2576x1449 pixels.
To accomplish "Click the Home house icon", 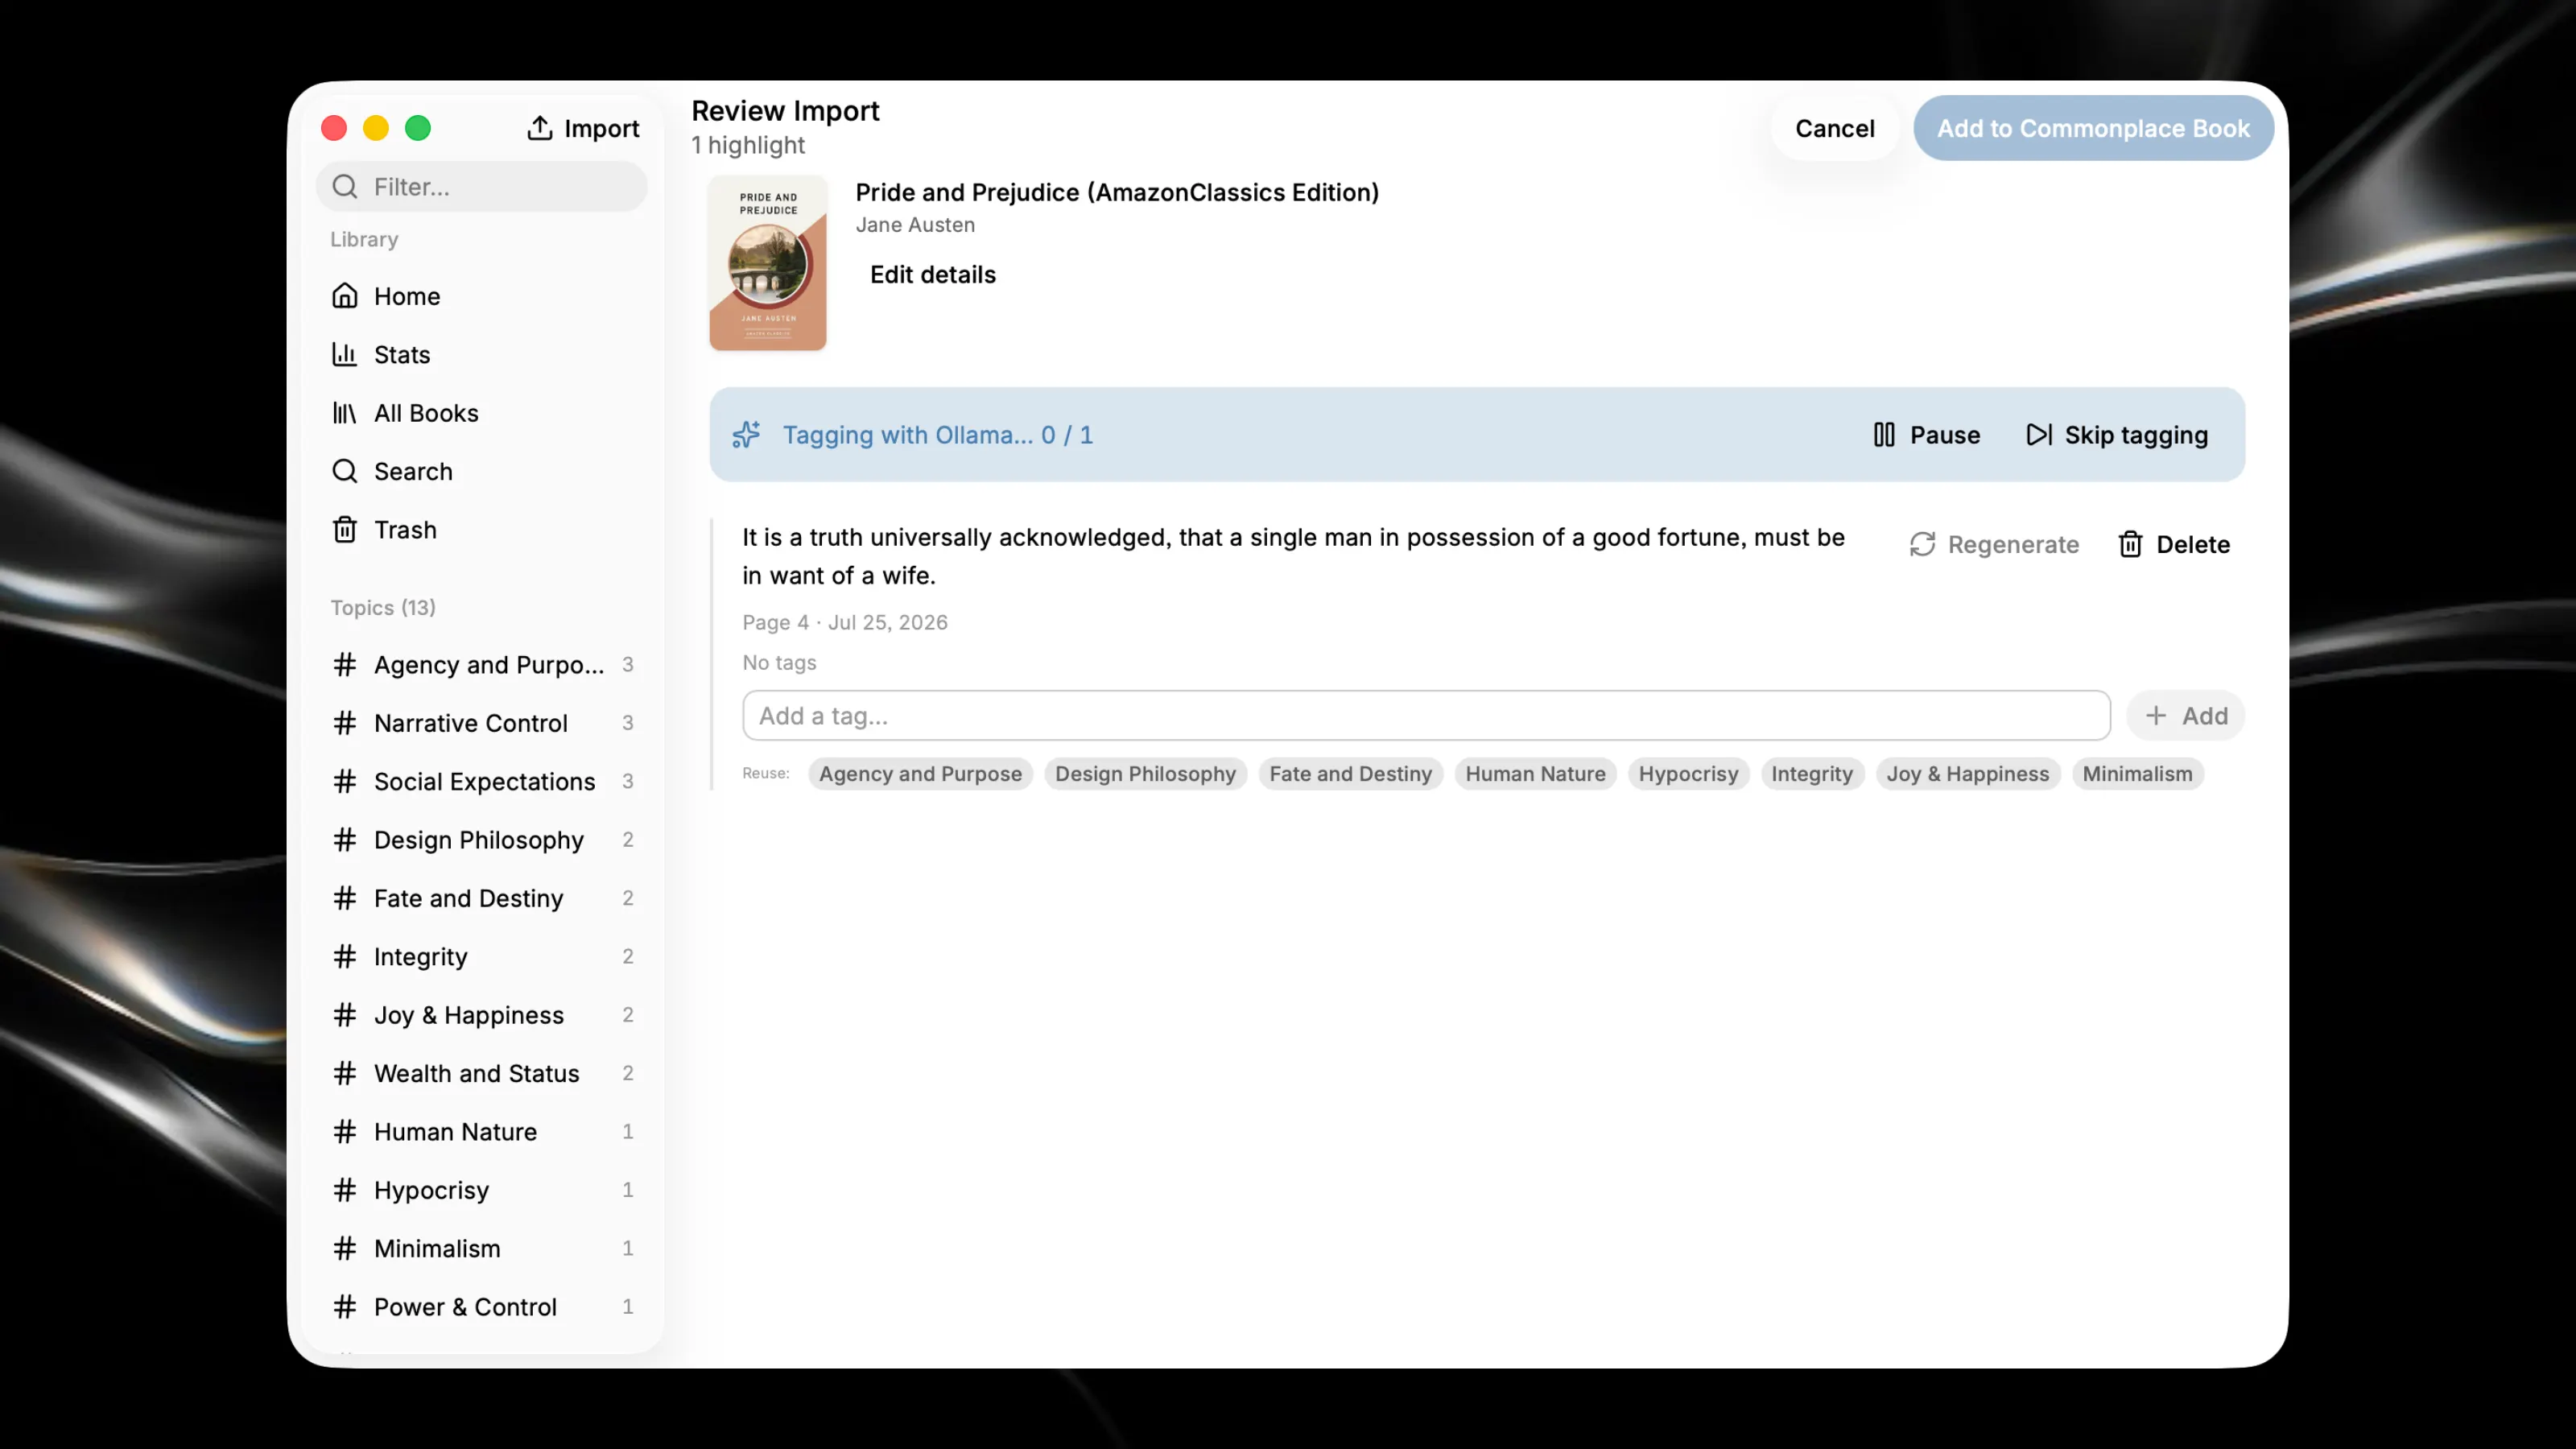I will (x=345, y=296).
